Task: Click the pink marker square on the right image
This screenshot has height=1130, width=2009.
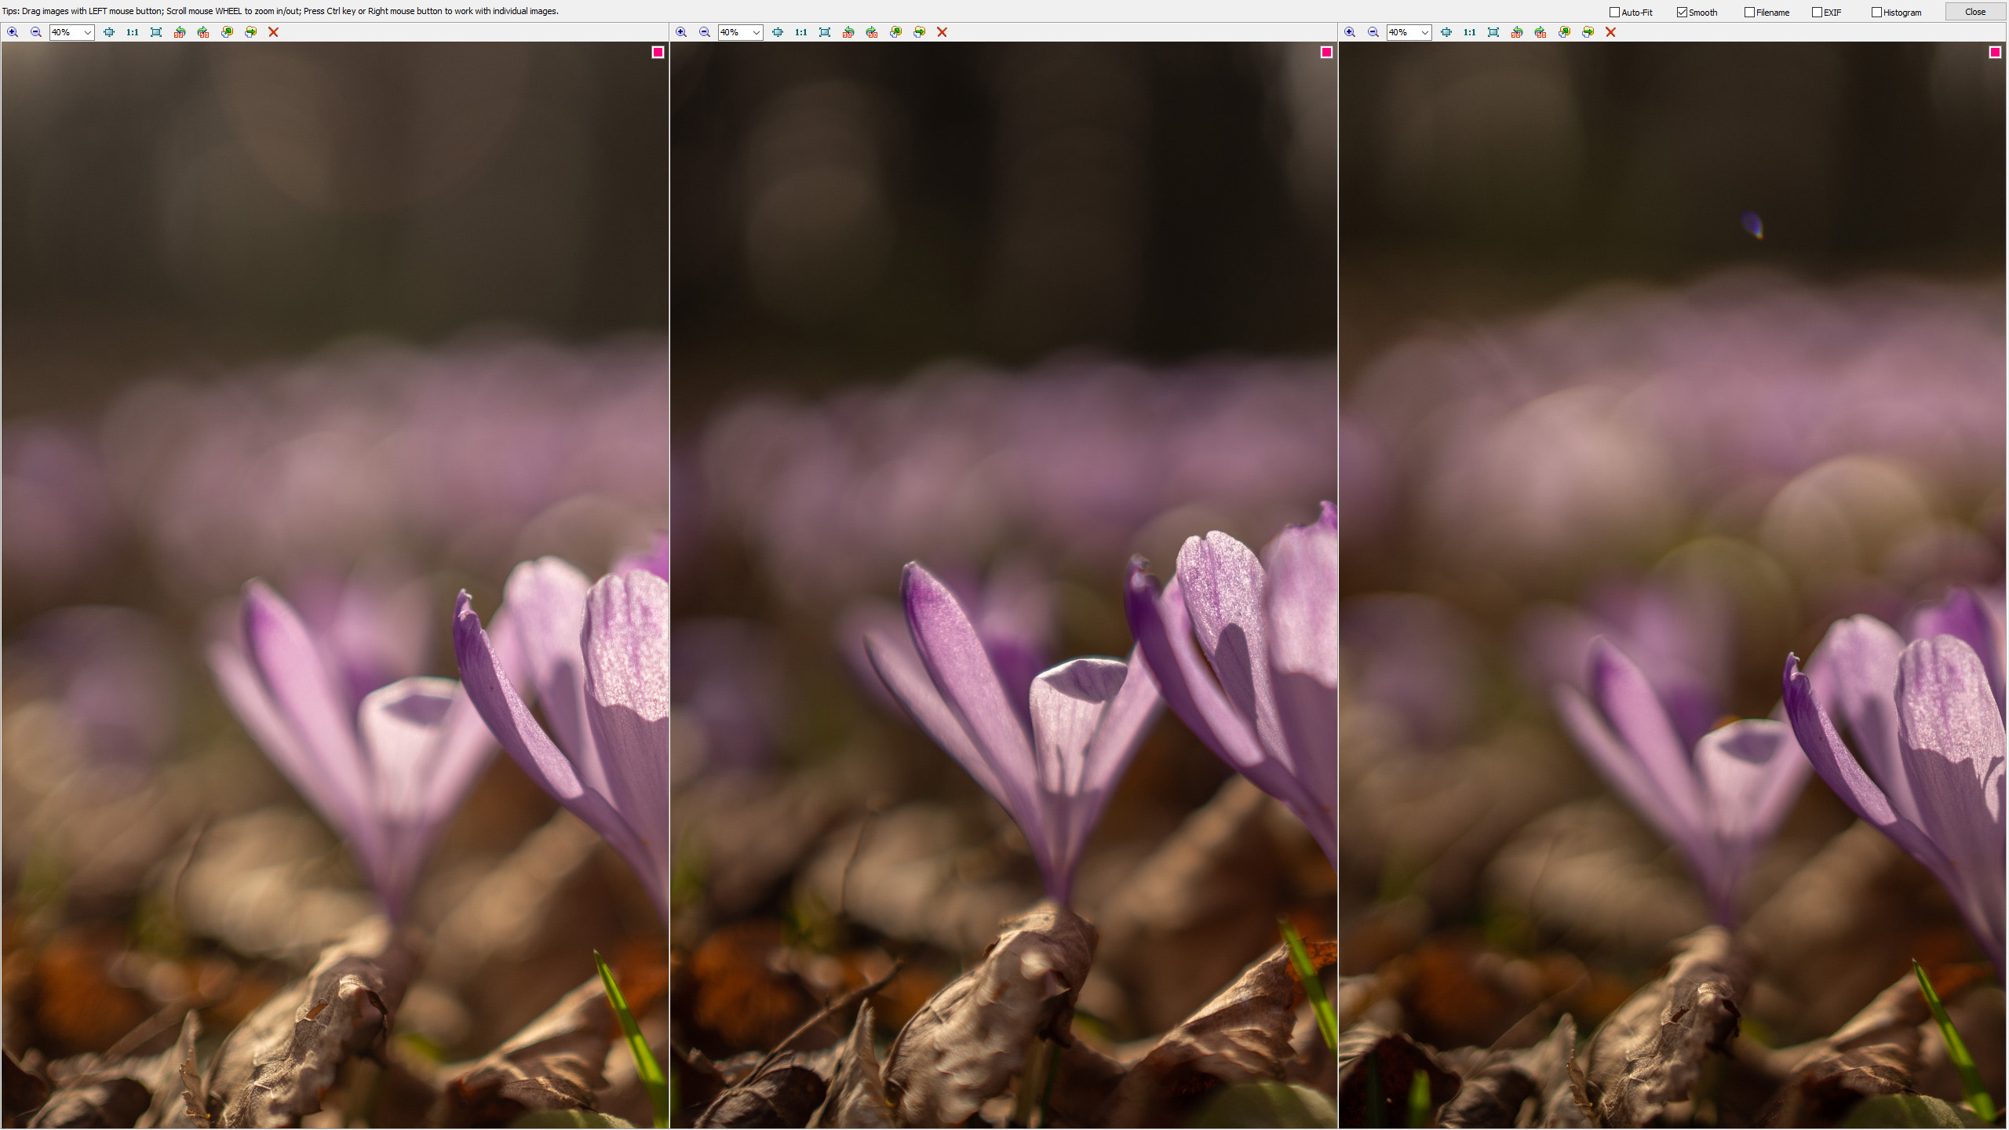Action: click(x=1995, y=52)
